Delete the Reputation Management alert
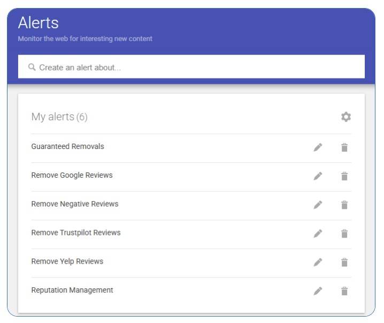Screen dimensions: 384x323 (x=344, y=291)
